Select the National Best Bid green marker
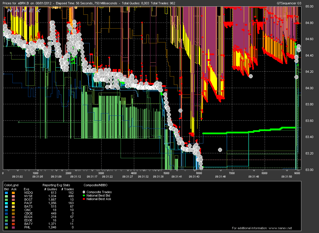Screen dimensions: 319x233 (84, 195)
